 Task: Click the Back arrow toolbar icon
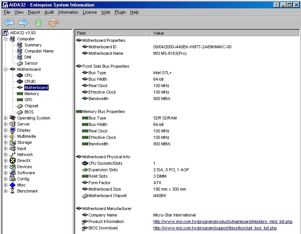point(9,22)
